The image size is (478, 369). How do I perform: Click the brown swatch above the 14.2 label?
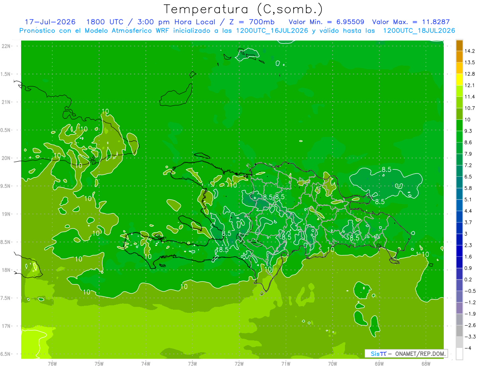[459, 45]
